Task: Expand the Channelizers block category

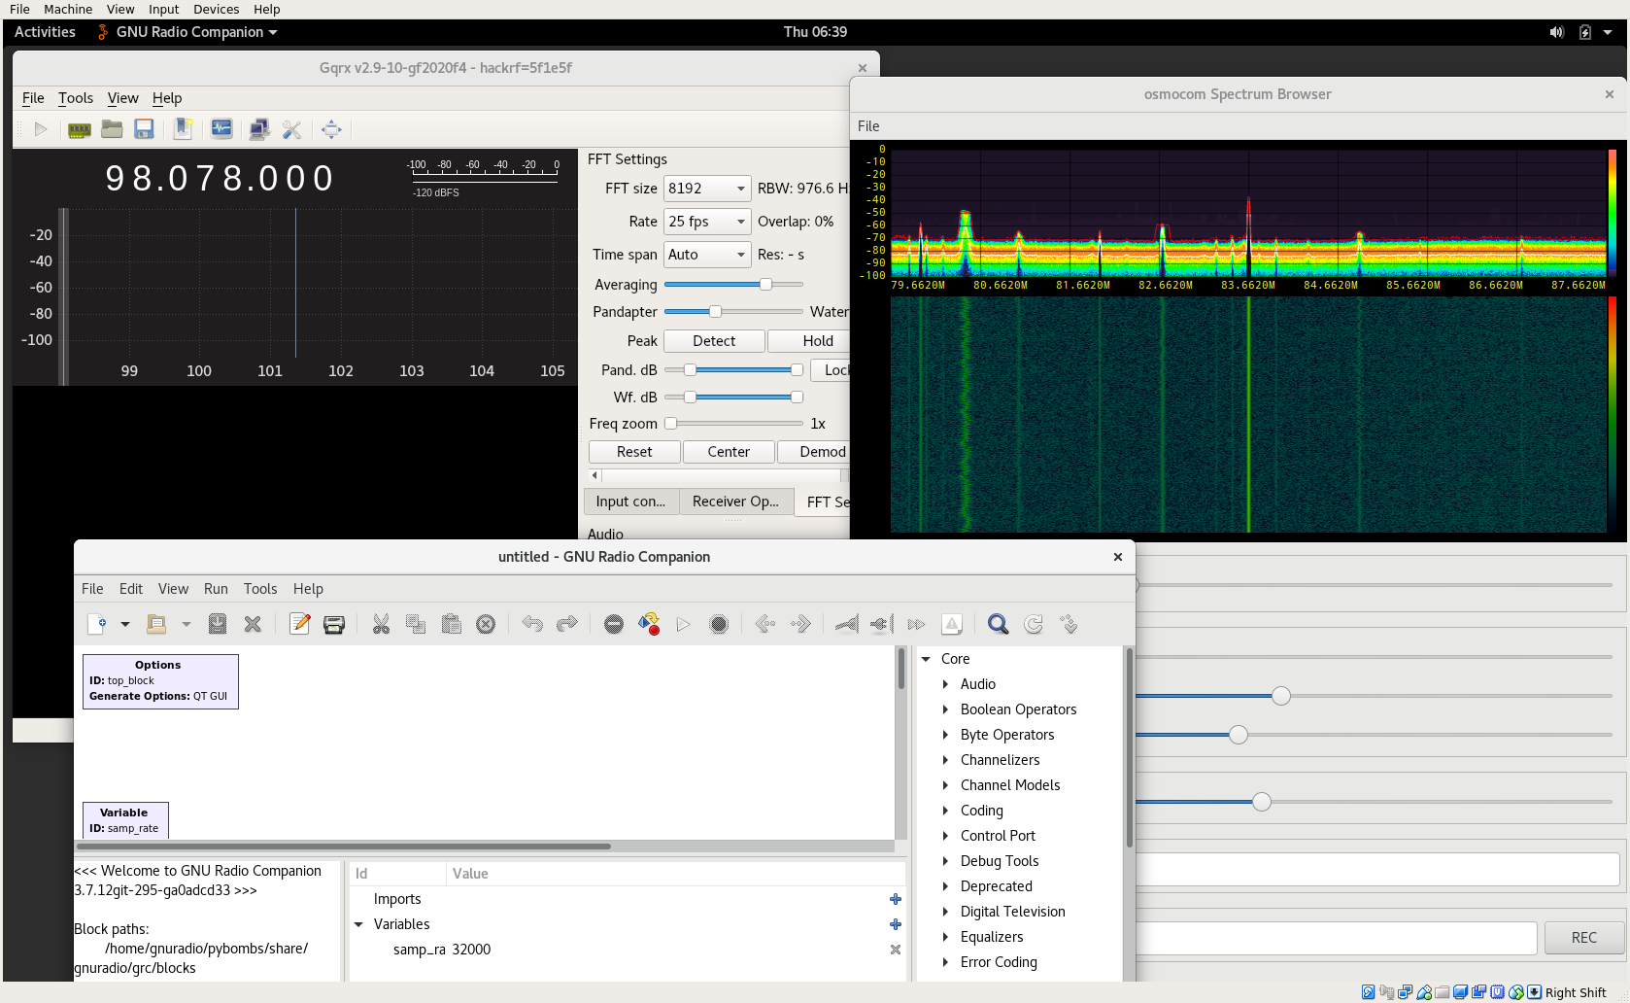Action: [945, 760]
